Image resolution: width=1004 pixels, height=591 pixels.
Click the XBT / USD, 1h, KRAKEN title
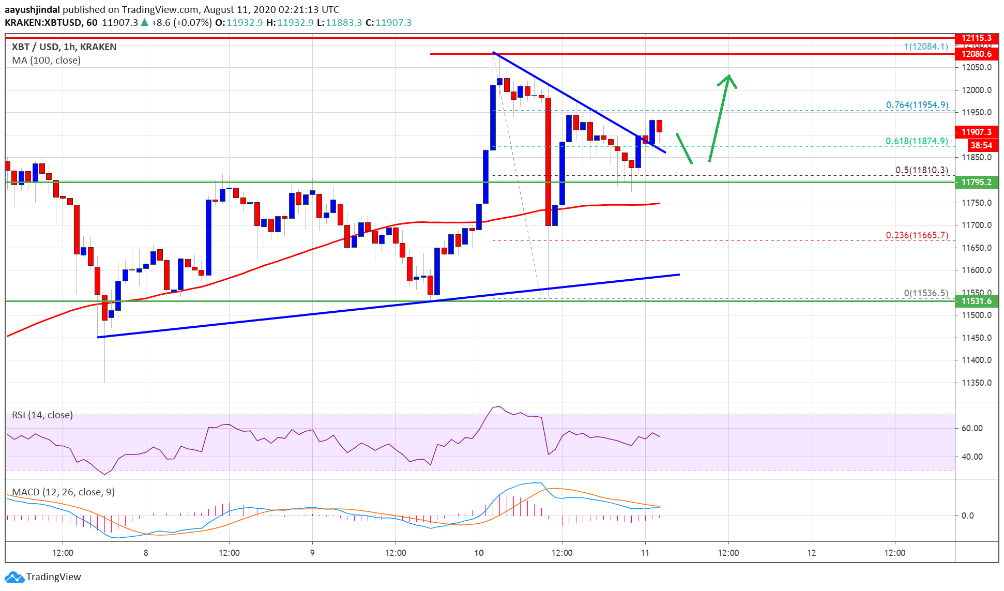pyautogui.click(x=64, y=47)
